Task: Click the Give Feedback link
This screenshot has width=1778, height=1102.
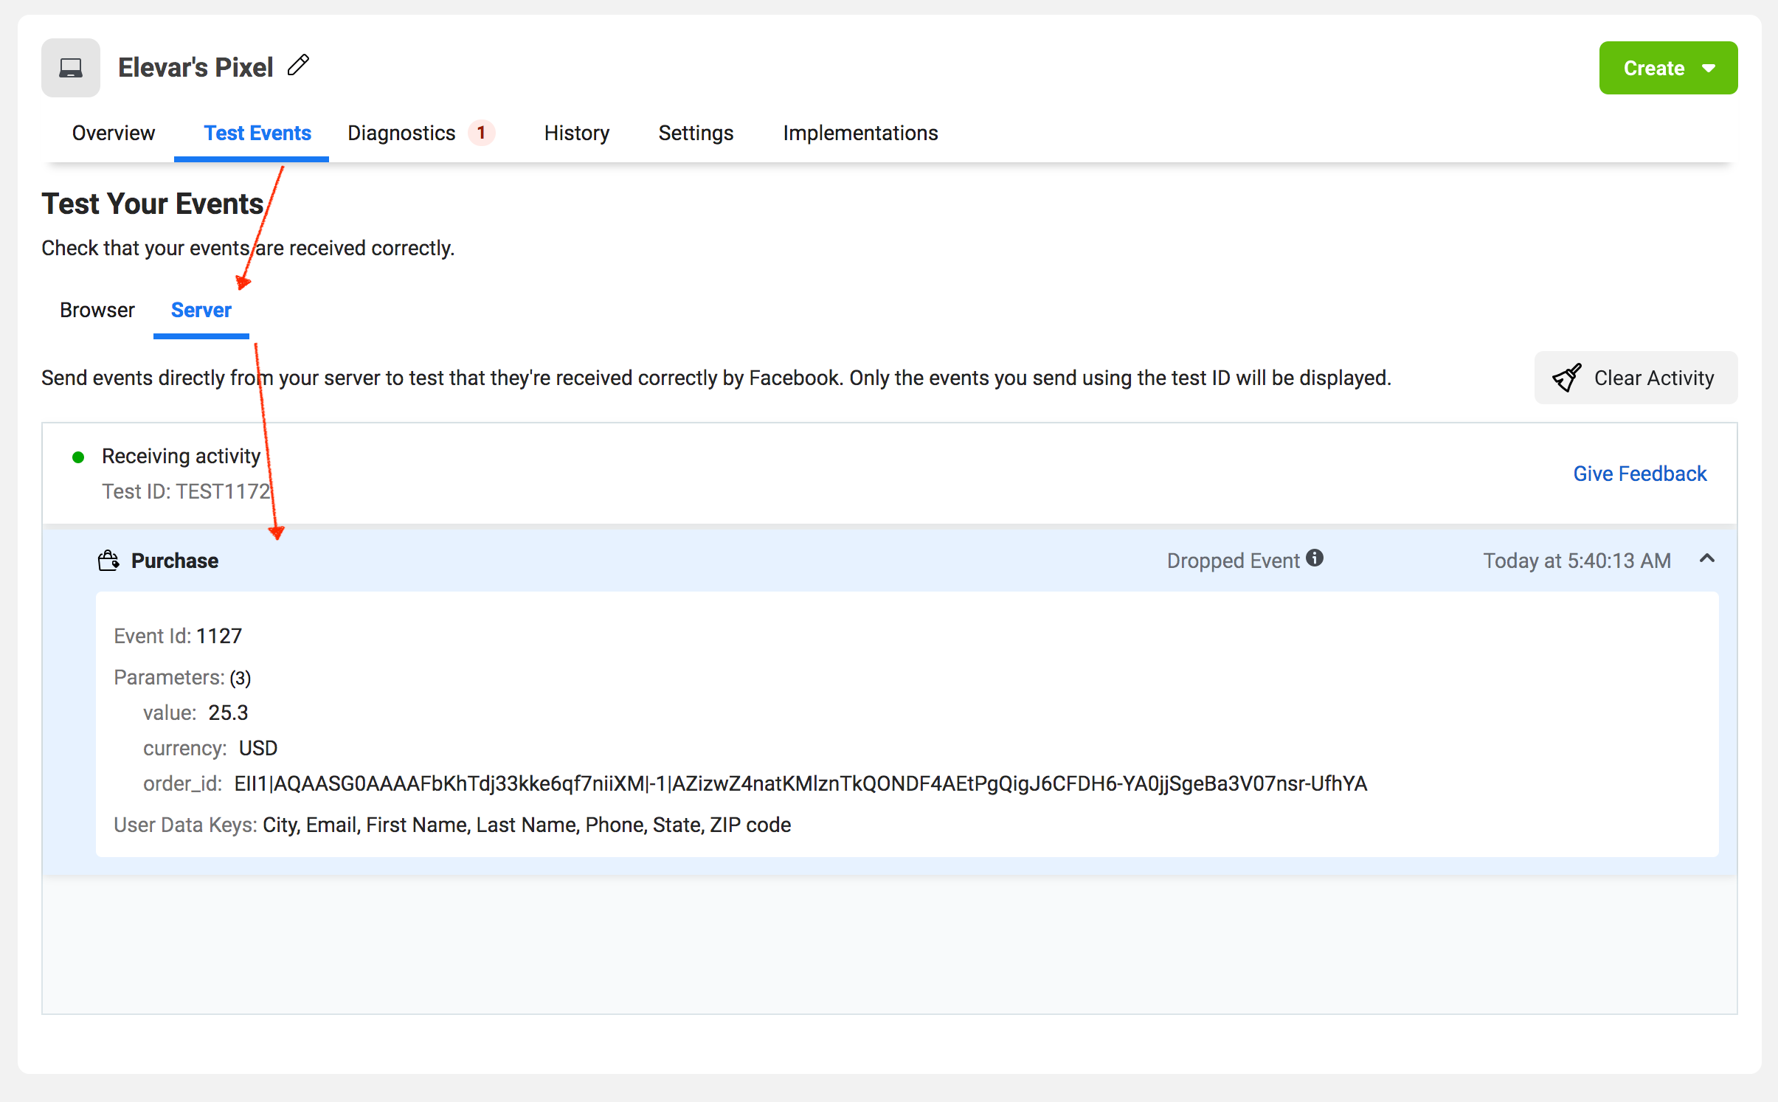Action: [x=1639, y=474]
